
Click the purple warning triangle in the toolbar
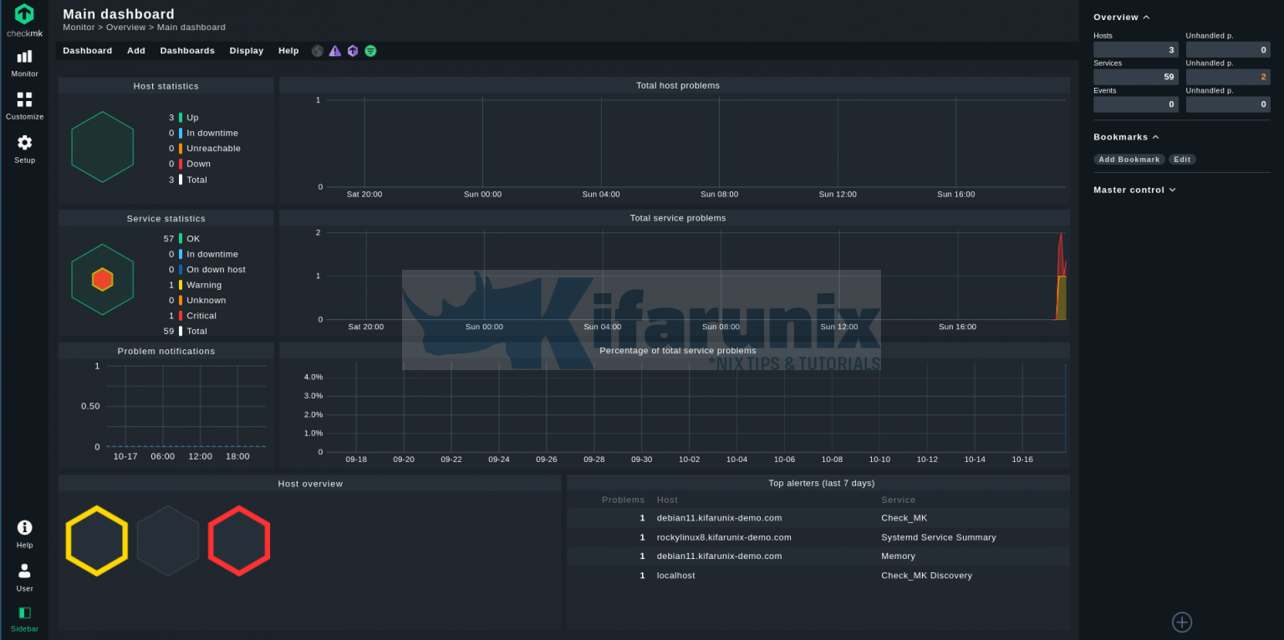334,50
